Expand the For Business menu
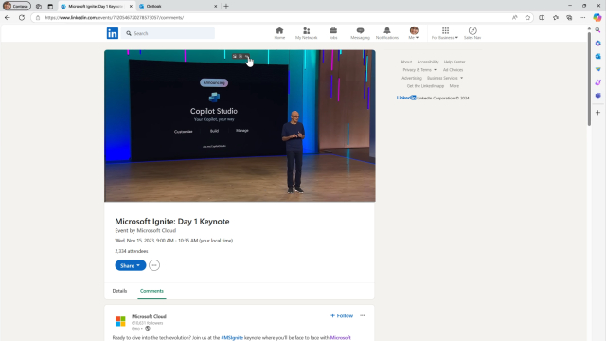The width and height of the screenshot is (606, 341). coord(445,33)
